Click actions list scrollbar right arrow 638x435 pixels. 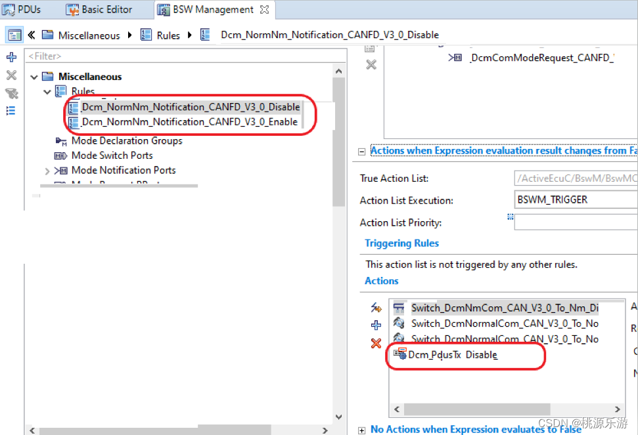tap(617, 409)
